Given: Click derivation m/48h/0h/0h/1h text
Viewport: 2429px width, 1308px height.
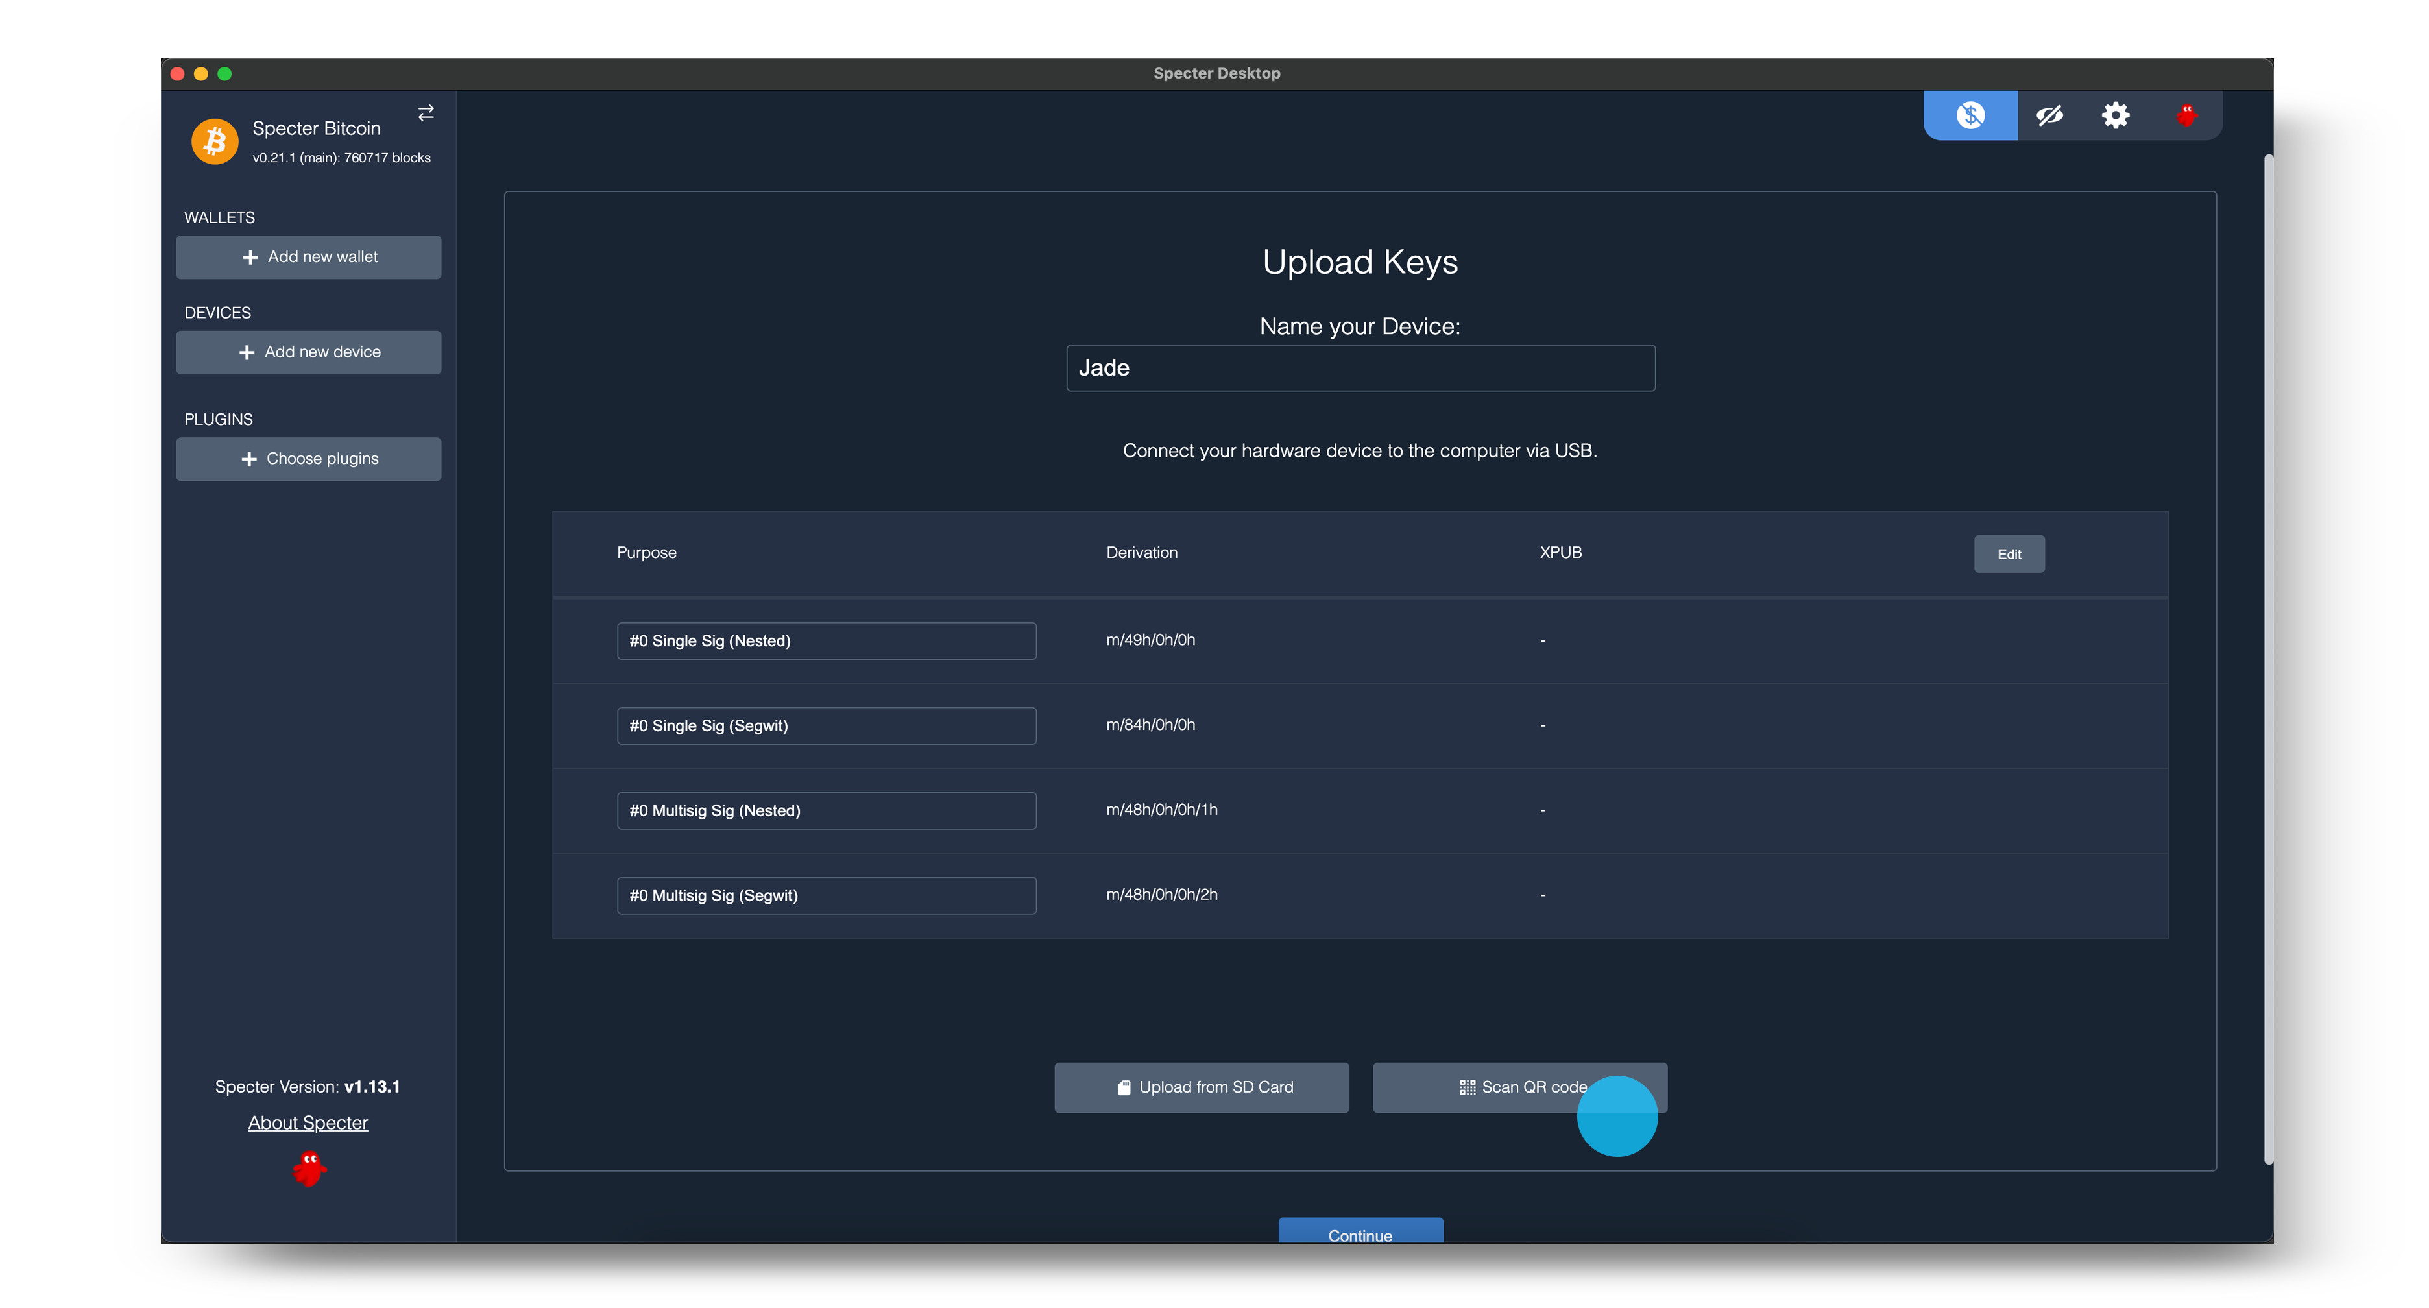Looking at the screenshot, I should (x=1162, y=809).
